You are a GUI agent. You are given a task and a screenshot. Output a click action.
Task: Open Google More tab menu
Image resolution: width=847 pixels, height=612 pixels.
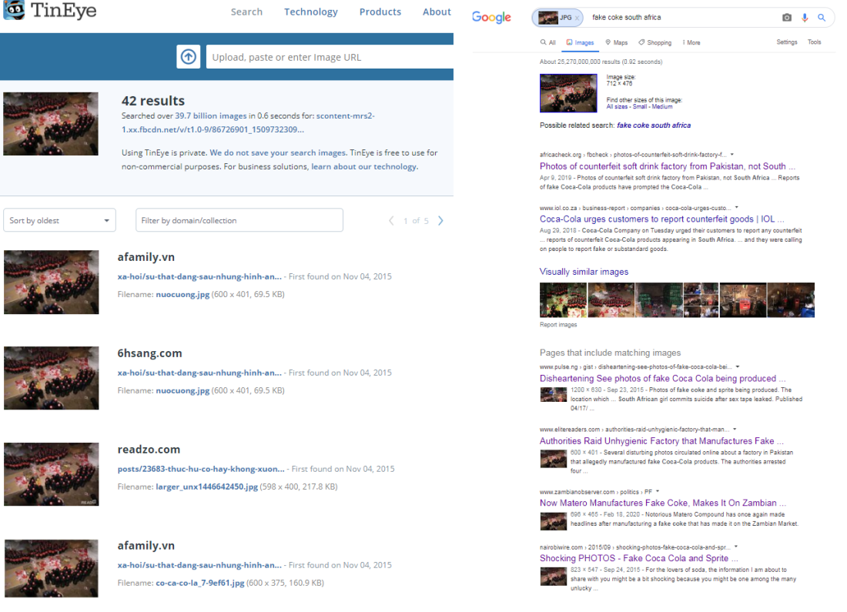point(691,42)
